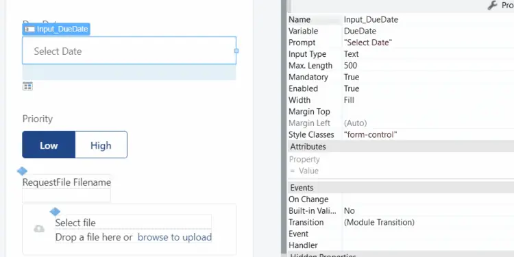The height and width of the screenshot is (257, 514).
Task: Click the Select file text
Action: pyautogui.click(x=75, y=223)
